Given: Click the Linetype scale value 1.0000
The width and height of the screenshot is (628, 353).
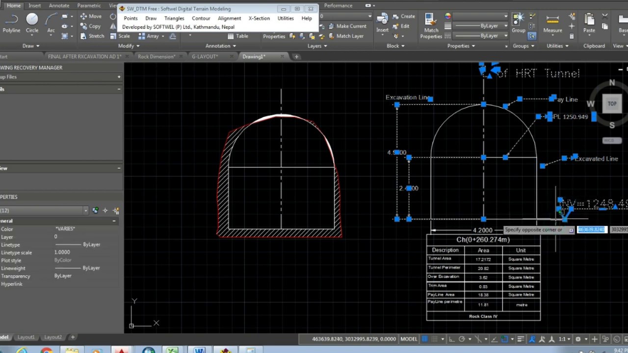Looking at the screenshot, I should coord(62,252).
